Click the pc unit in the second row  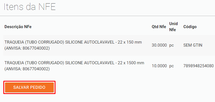click(171, 66)
